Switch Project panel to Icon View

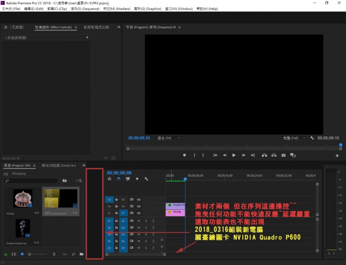[x=22, y=254]
